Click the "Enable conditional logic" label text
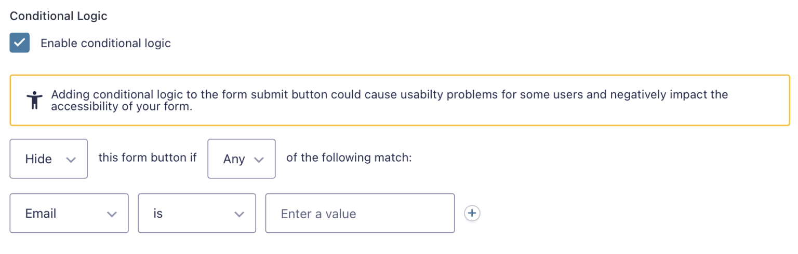Viewport: 798px width, 254px height. (105, 43)
